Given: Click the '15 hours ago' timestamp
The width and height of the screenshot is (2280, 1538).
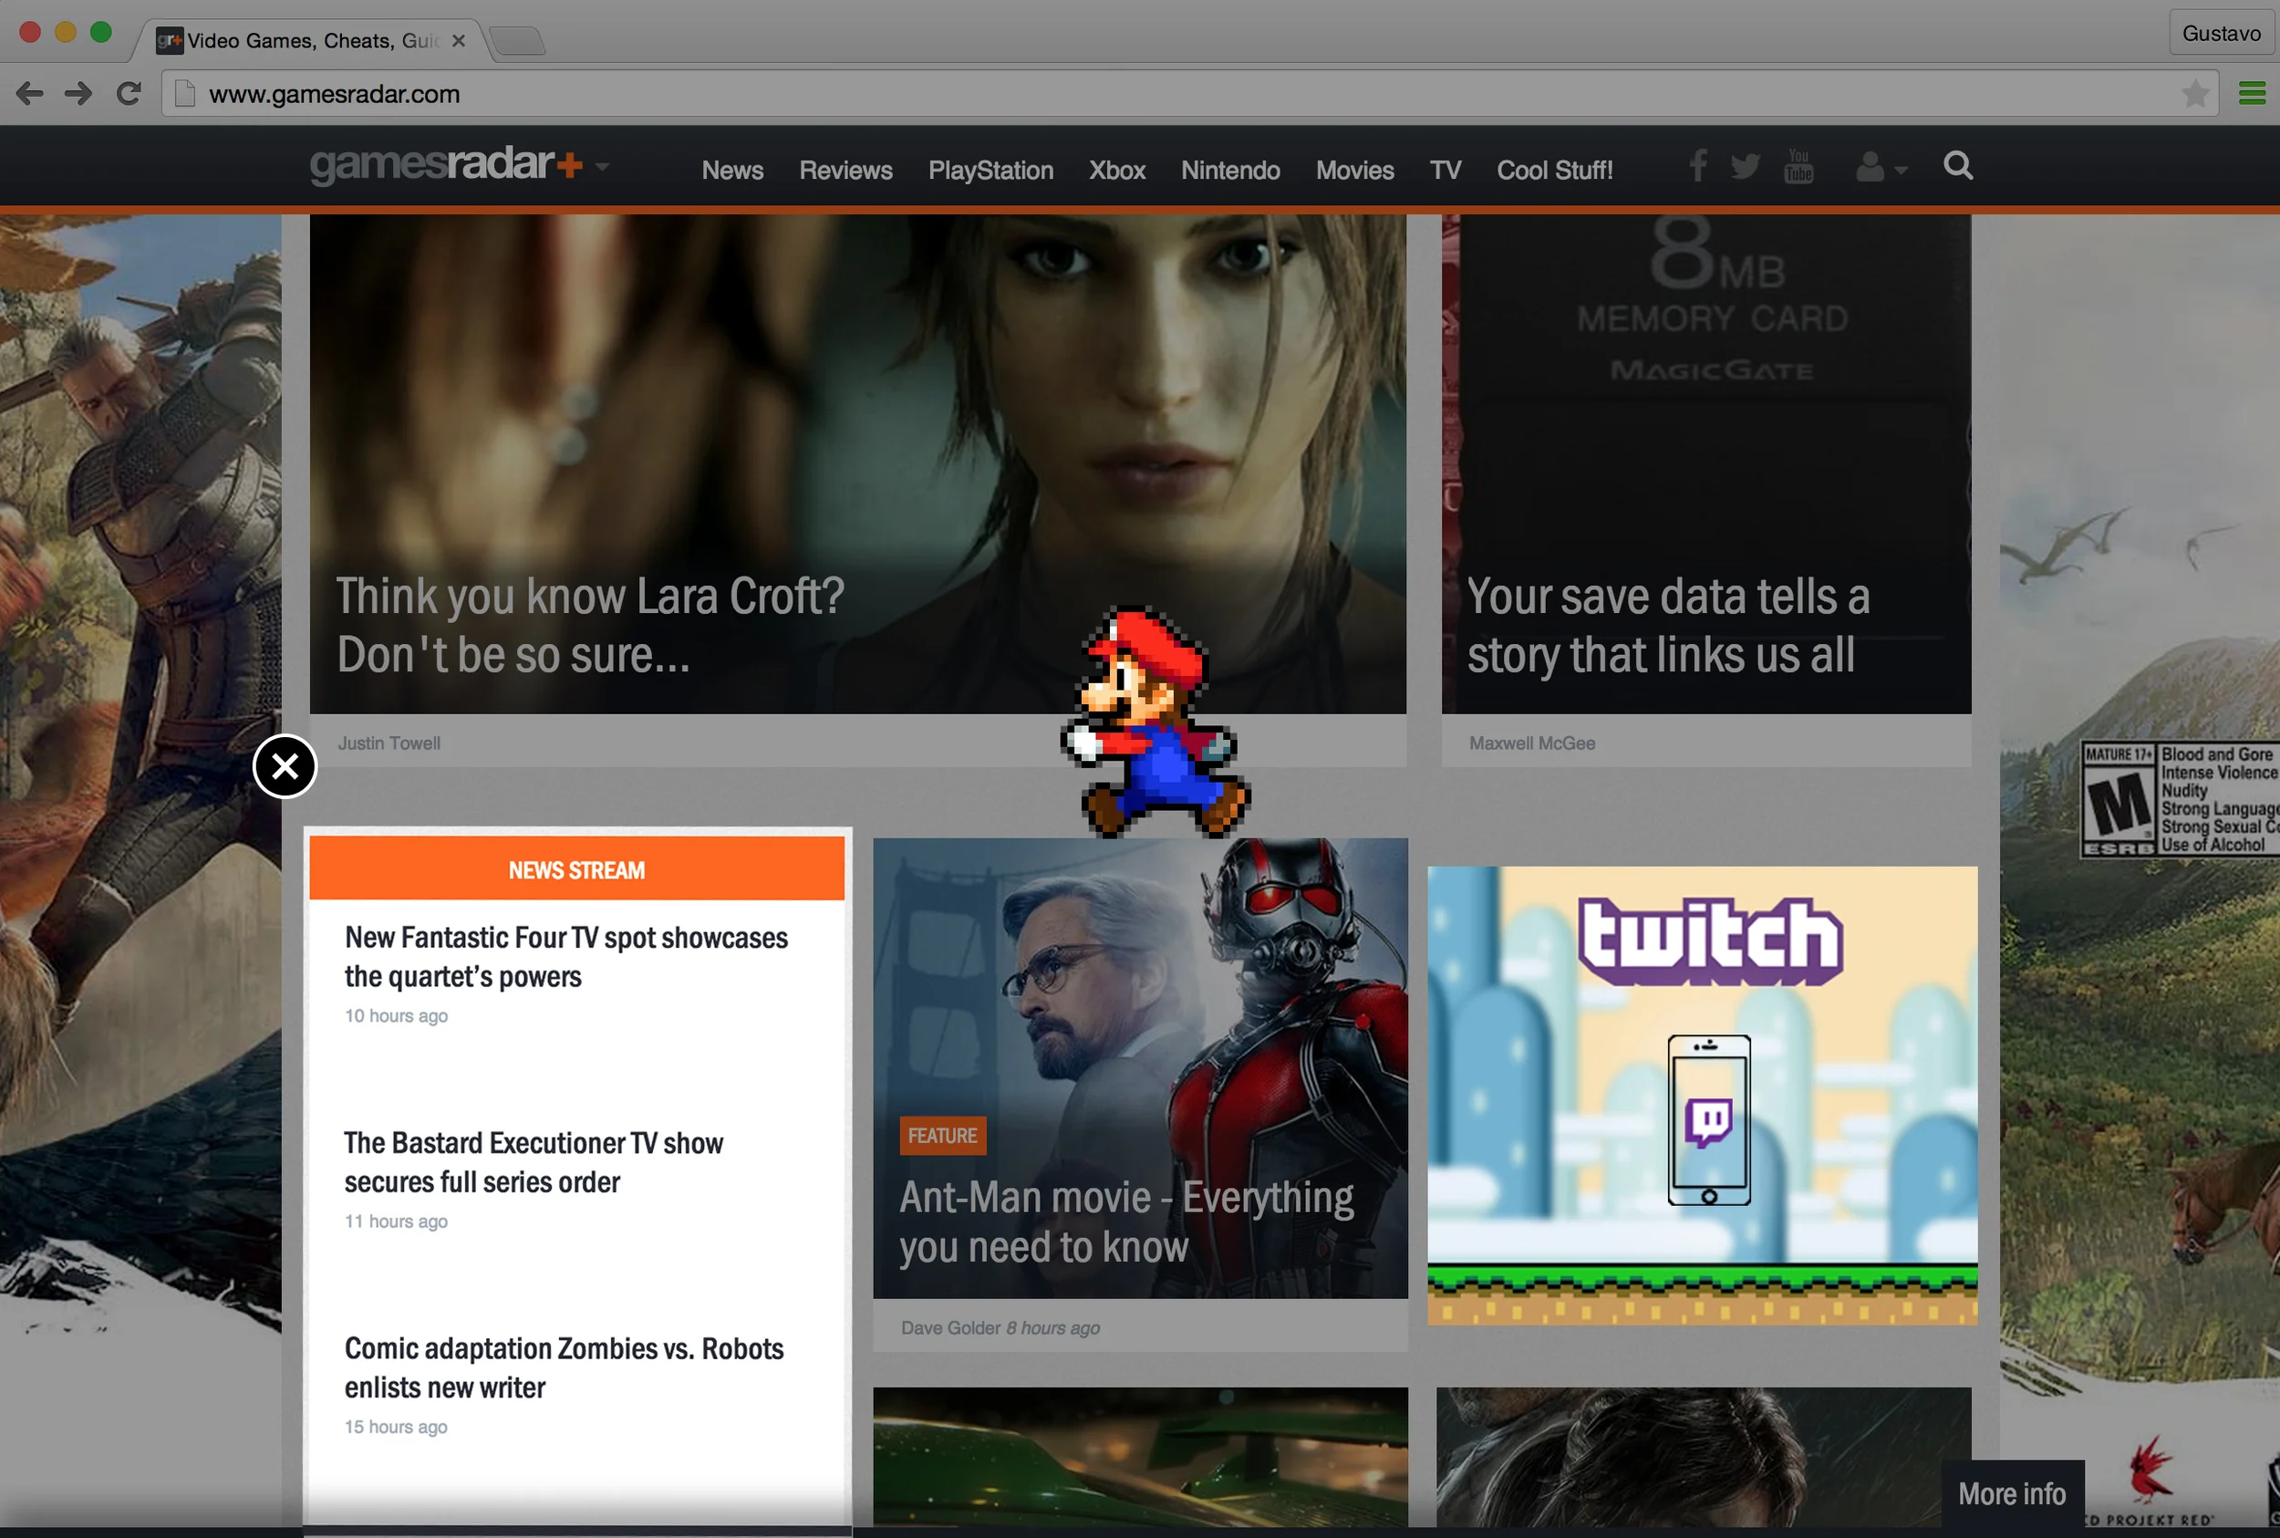Looking at the screenshot, I should (x=396, y=1427).
